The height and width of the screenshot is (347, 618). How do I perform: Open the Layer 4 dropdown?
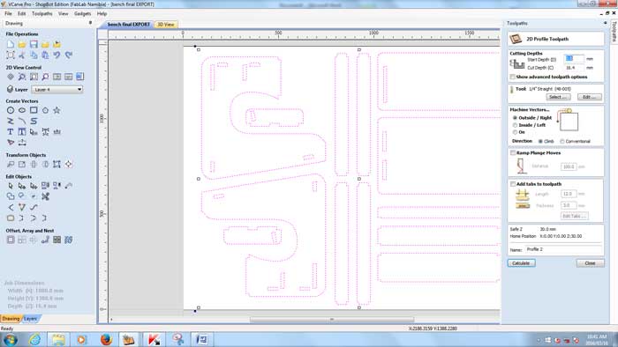(57, 90)
